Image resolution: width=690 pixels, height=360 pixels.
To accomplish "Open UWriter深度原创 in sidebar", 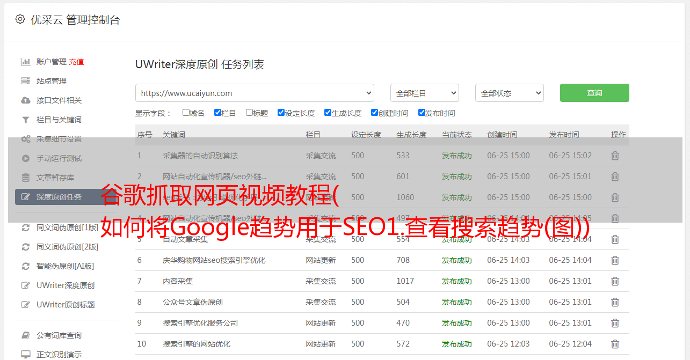I will 66,285.
